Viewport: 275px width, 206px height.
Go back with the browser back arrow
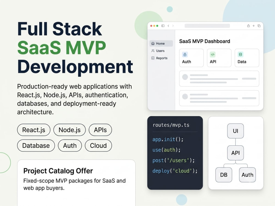point(168,26)
